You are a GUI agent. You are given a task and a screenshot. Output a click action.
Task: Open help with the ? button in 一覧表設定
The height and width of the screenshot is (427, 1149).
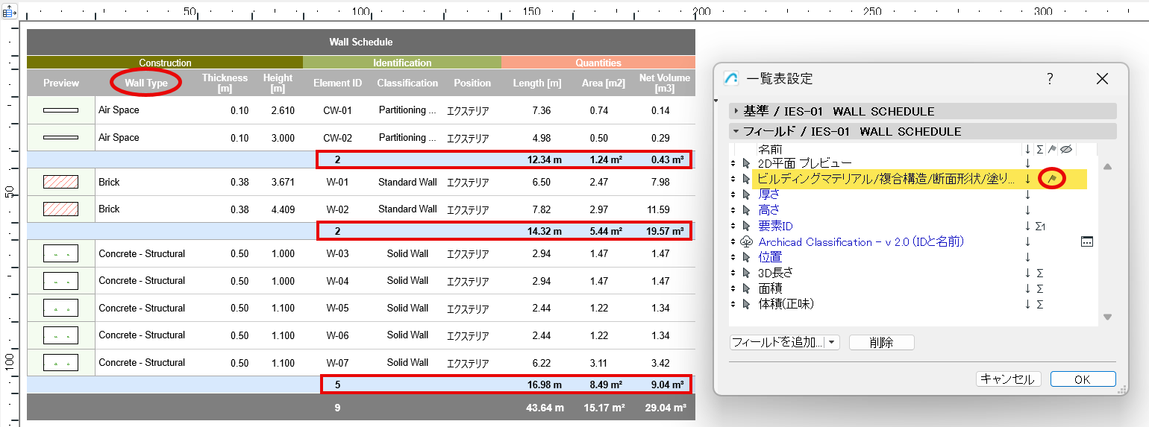point(1050,79)
